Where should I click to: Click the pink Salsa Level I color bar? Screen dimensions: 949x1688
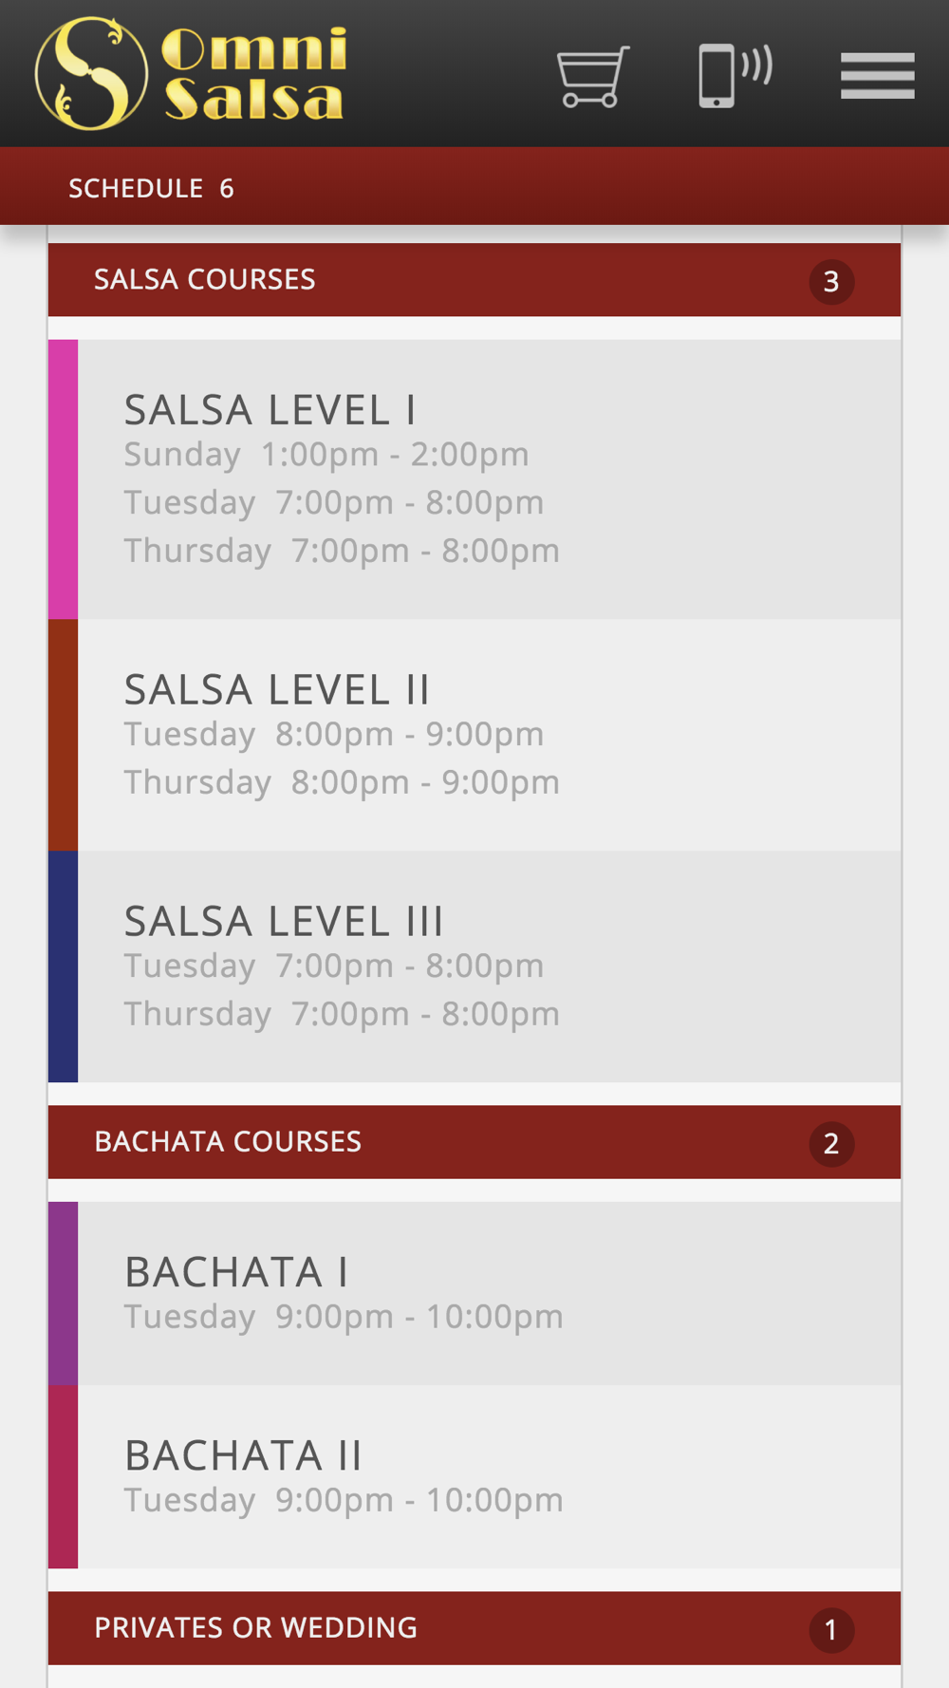(x=63, y=479)
